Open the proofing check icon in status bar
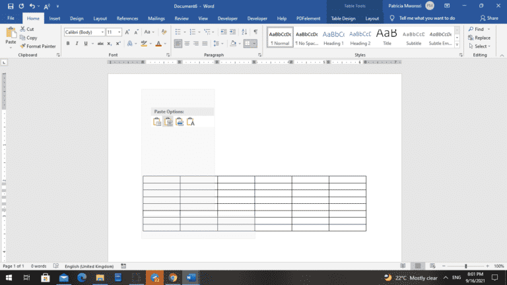Screen dimensions: 507x285 (x=56, y=266)
